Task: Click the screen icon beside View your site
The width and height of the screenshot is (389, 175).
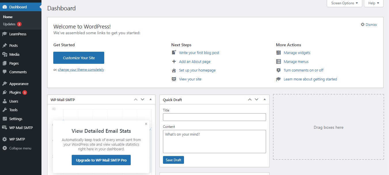Action: click(x=174, y=79)
